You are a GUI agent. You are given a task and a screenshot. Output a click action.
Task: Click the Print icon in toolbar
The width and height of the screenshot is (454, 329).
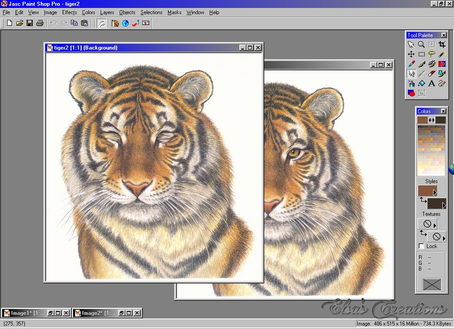click(40, 23)
